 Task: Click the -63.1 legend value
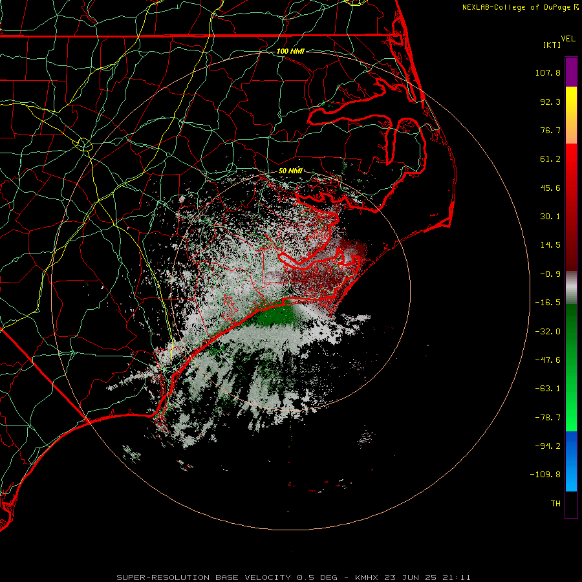(x=548, y=389)
